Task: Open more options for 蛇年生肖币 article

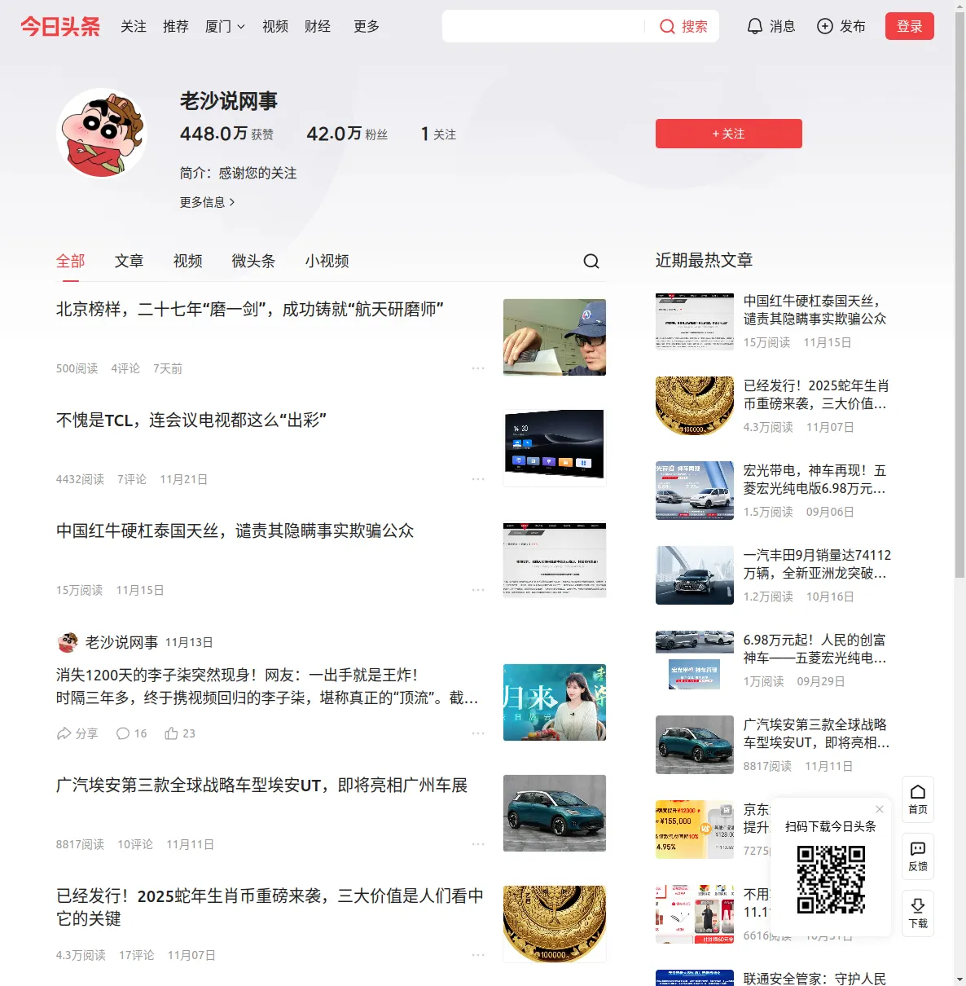Action: point(478,955)
